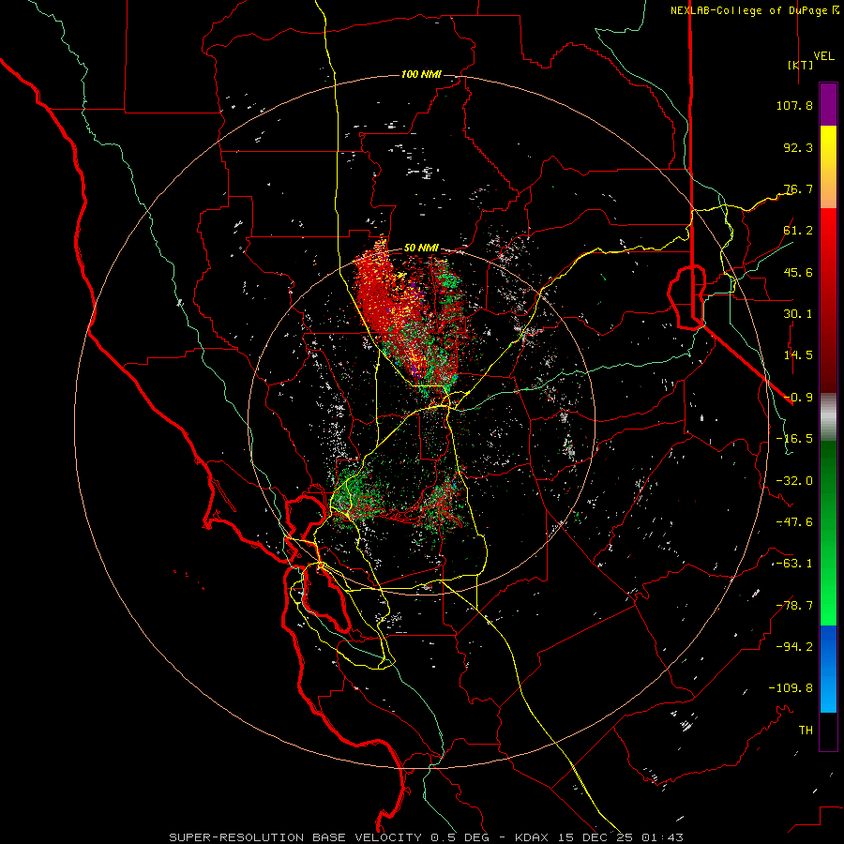844x844 pixels.
Task: Pick the gray near-zero segment of color bar
Action: pos(828,417)
